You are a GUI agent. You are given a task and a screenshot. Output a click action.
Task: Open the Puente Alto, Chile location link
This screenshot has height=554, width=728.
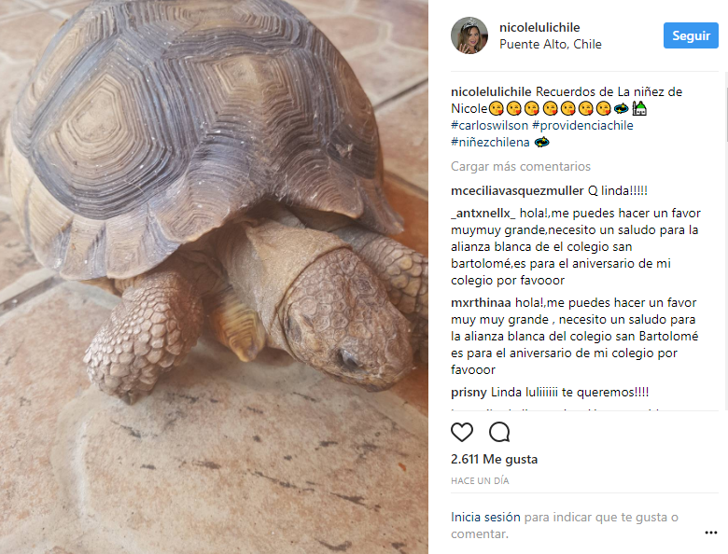pos(550,44)
